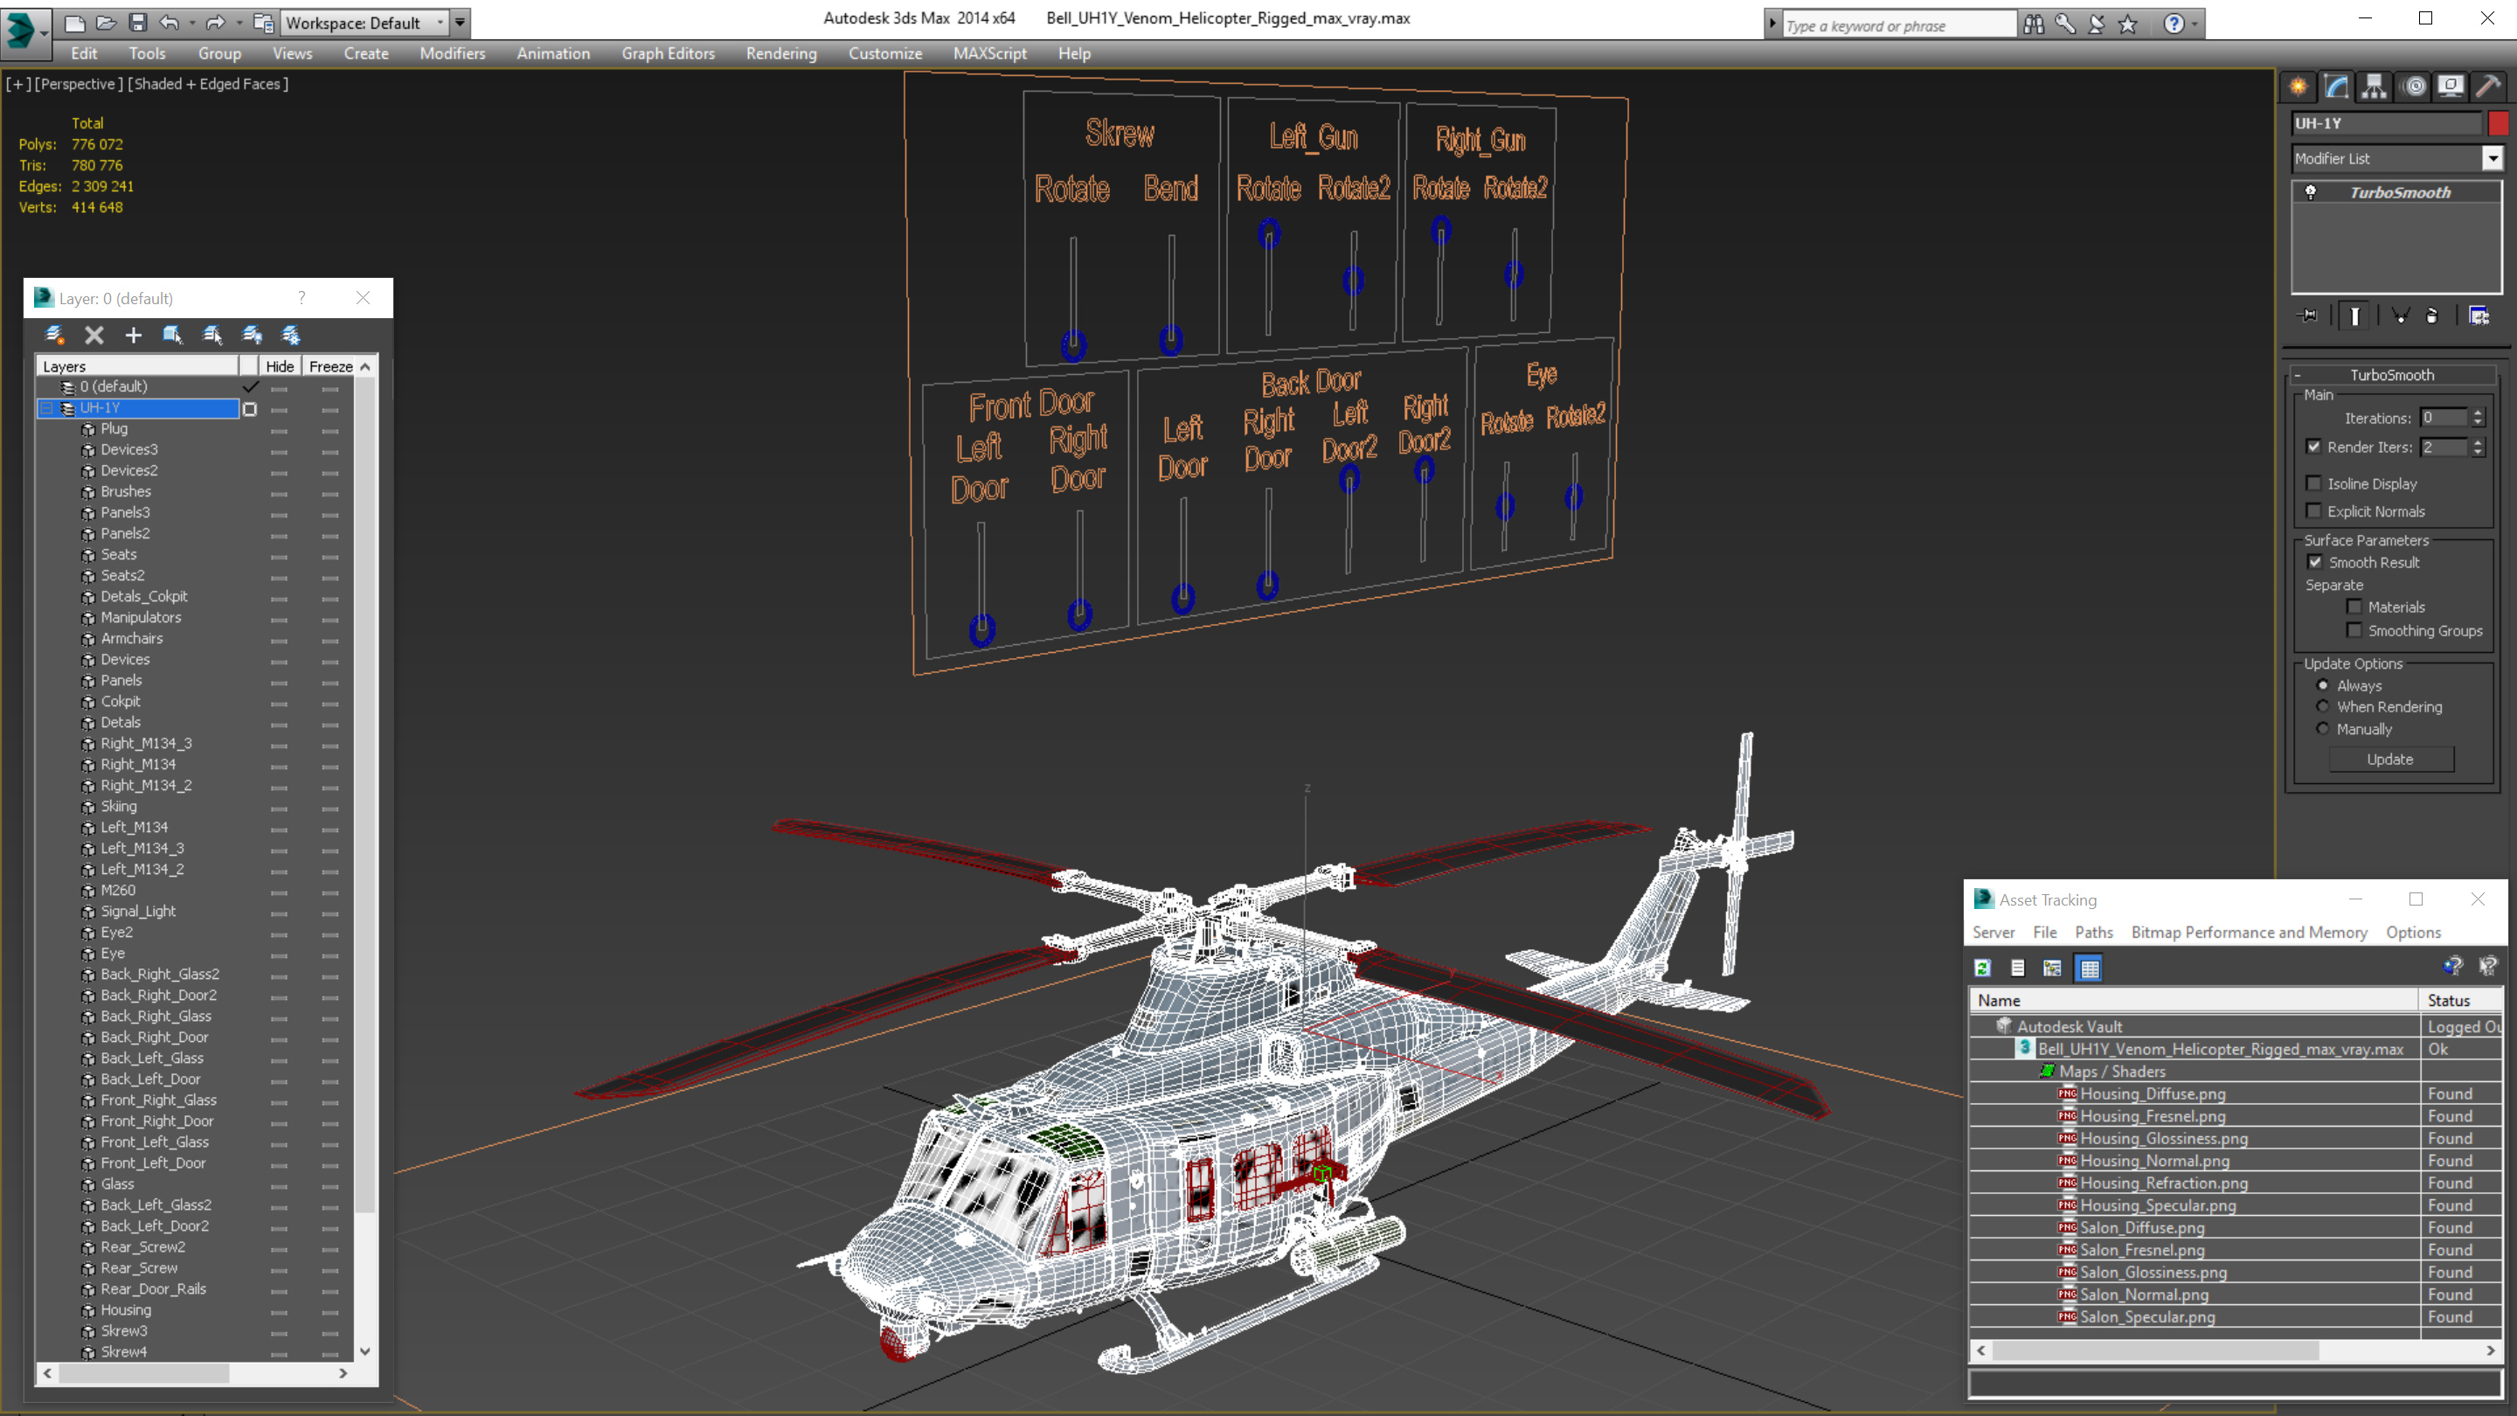The image size is (2517, 1416).
Task: Click the binoculars search icon
Action: 2034,24
